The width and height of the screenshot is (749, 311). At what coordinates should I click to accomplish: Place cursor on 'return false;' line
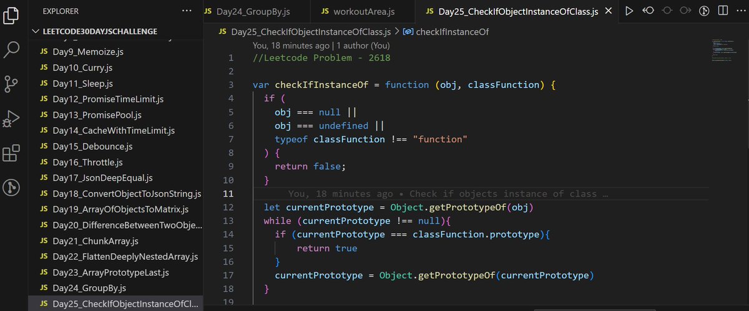tap(310, 166)
